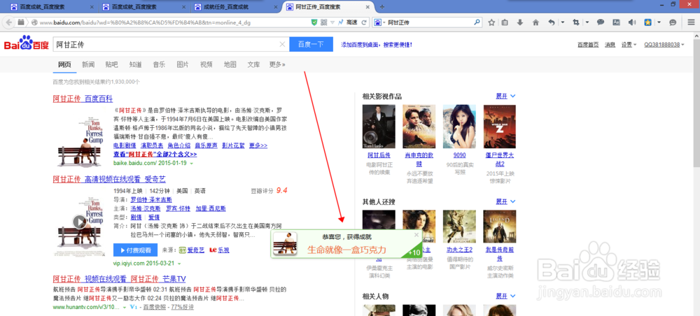Click the 肖申克的救赎 link
The height and width of the screenshot is (316, 700).
point(419,159)
